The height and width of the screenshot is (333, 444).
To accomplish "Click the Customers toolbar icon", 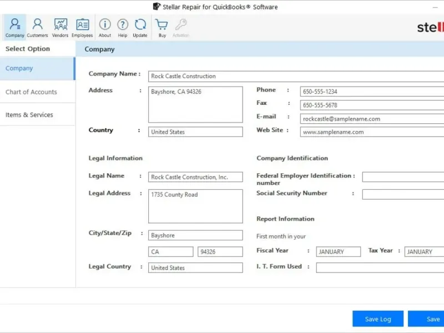I will (37, 27).
